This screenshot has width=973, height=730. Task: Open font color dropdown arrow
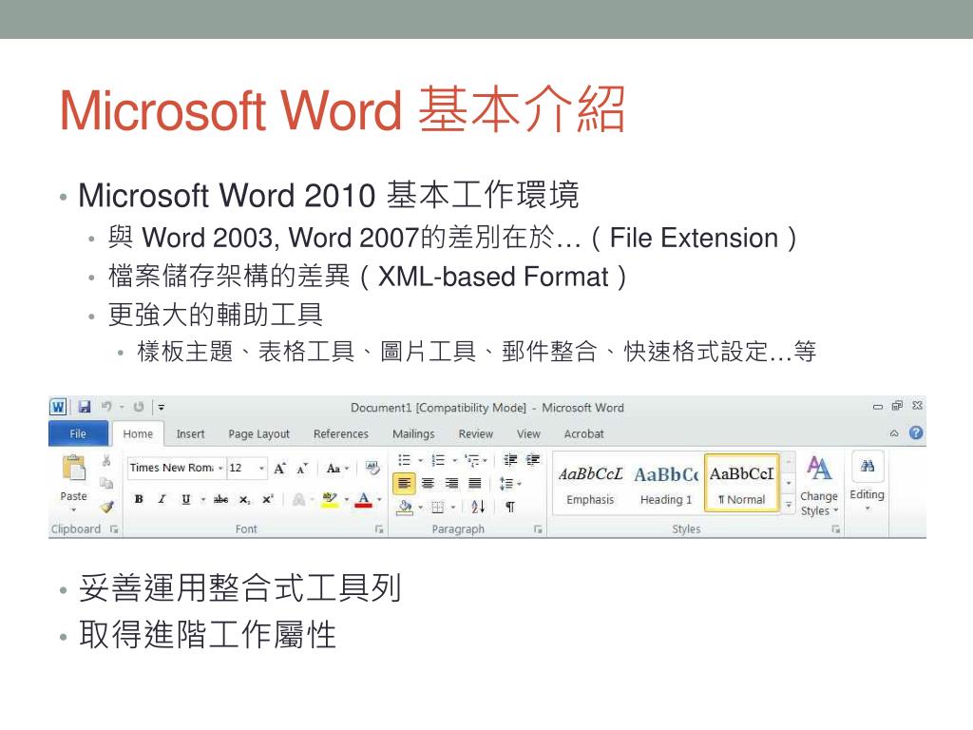(x=379, y=499)
